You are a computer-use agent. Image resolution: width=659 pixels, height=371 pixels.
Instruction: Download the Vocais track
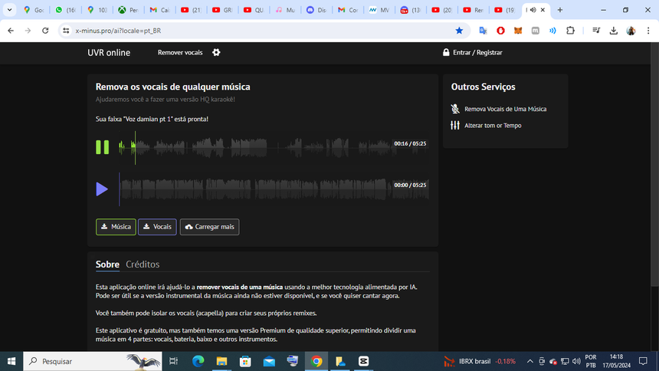[157, 227]
